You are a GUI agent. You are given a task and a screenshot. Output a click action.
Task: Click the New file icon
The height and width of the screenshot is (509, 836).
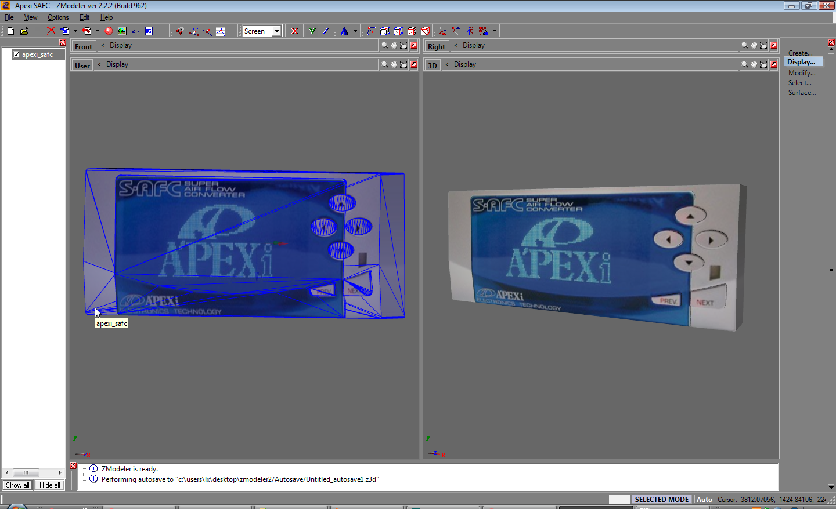click(x=10, y=31)
